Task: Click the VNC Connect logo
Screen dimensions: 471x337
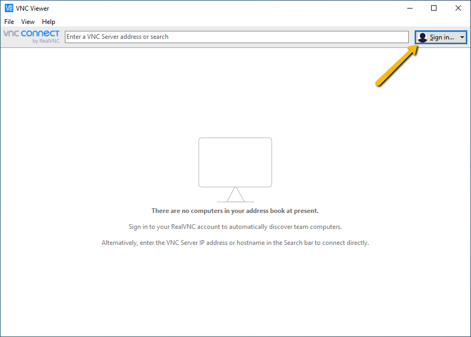Action: pyautogui.click(x=31, y=34)
